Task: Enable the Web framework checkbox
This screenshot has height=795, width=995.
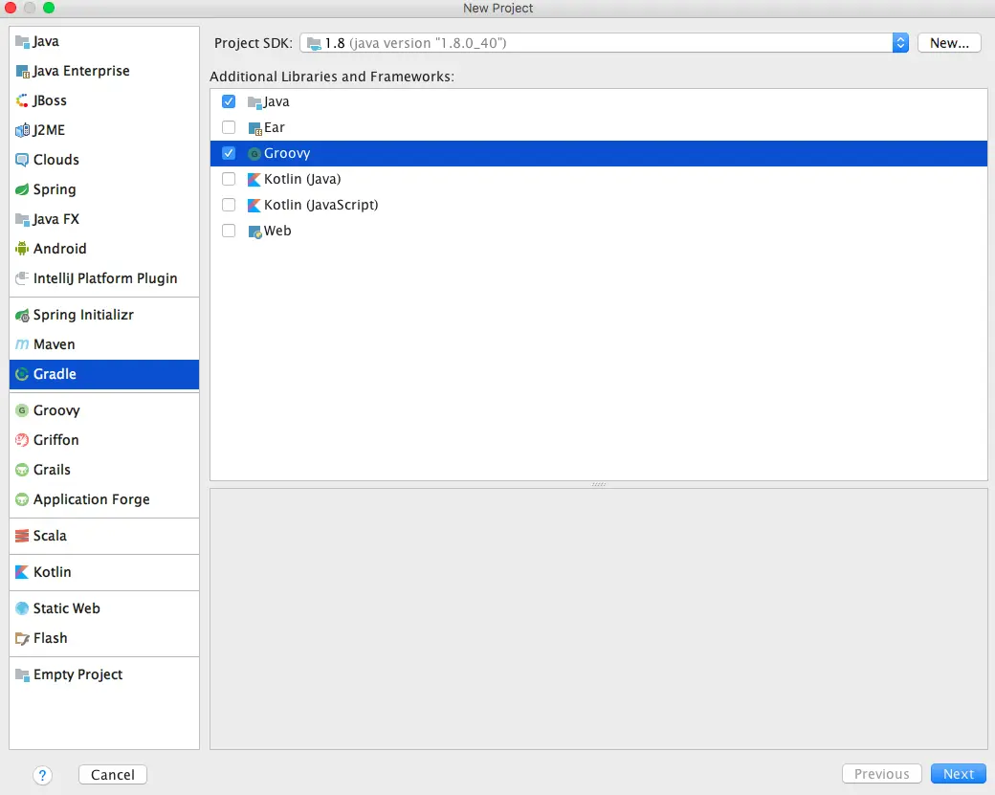Action: pos(229,231)
